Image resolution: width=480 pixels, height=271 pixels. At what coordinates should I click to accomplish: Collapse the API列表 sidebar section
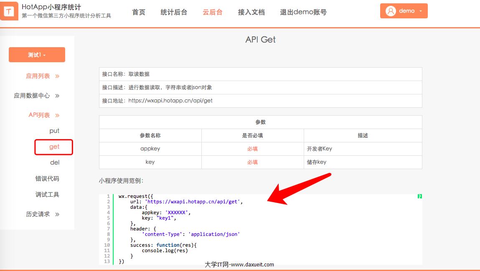point(44,115)
